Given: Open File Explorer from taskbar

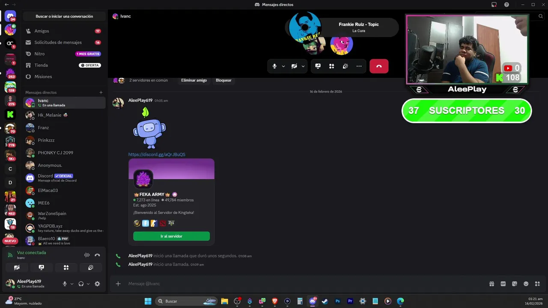Looking at the screenshot, I should tap(224, 301).
